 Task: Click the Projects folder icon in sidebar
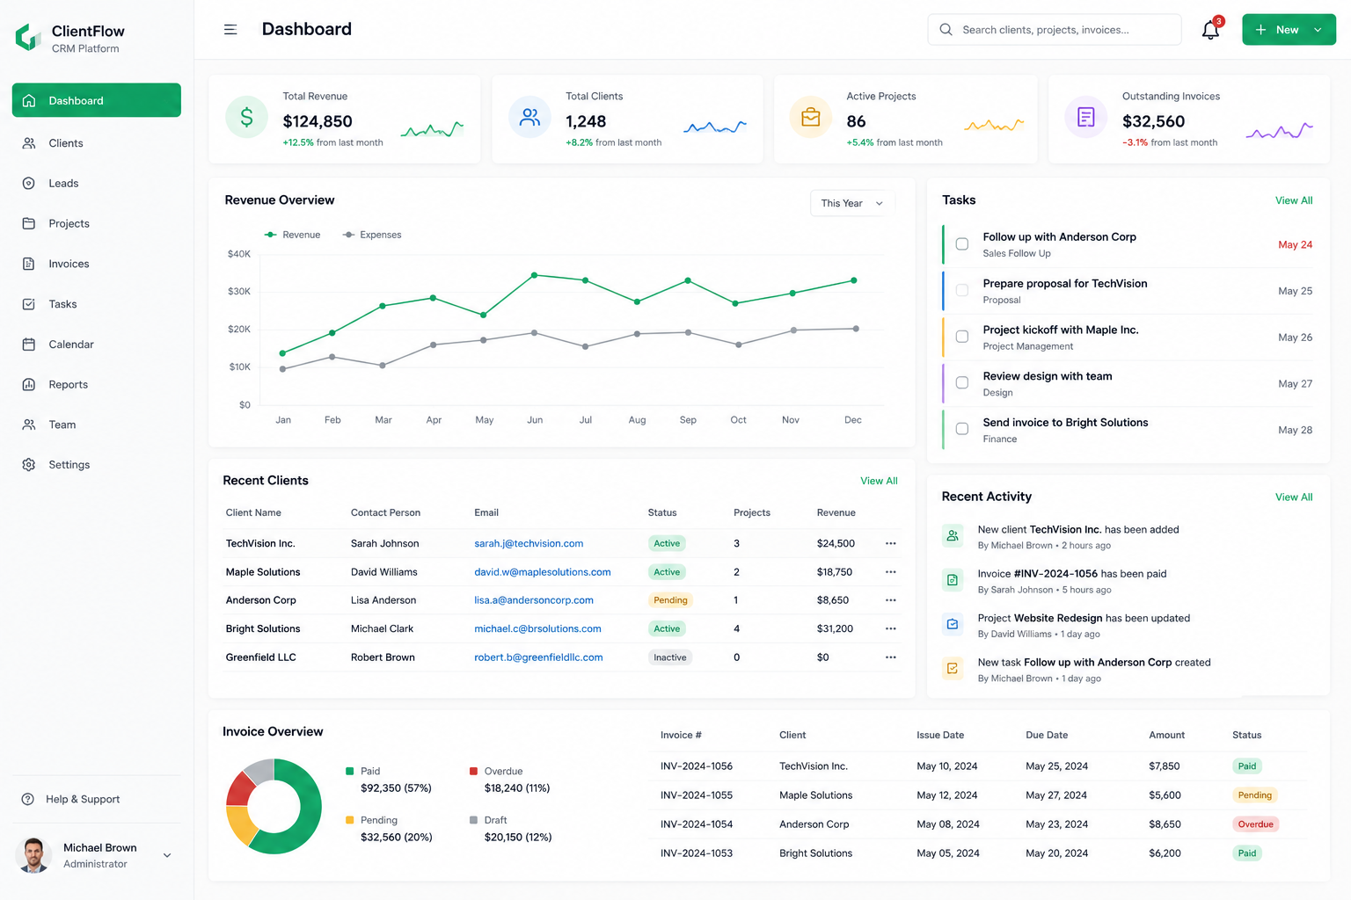29,224
